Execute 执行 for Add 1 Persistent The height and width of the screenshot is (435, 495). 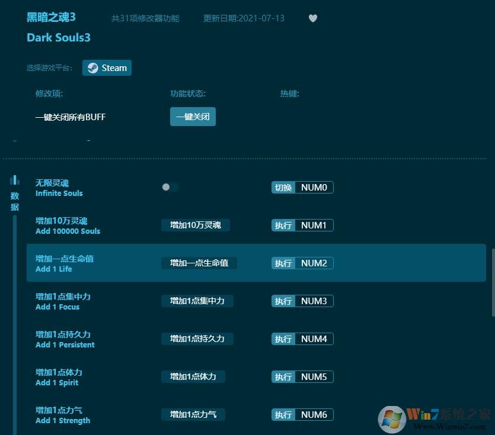pyautogui.click(x=283, y=339)
